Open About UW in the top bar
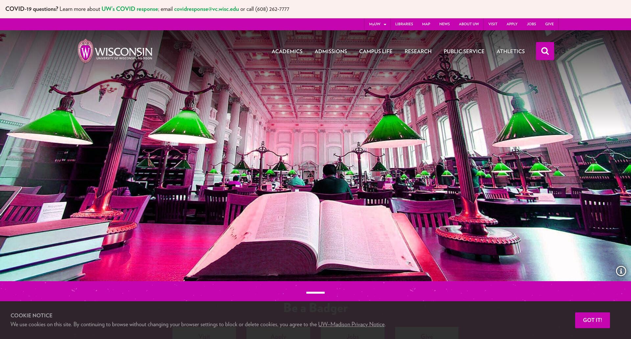This screenshot has width=631, height=339. [469, 24]
